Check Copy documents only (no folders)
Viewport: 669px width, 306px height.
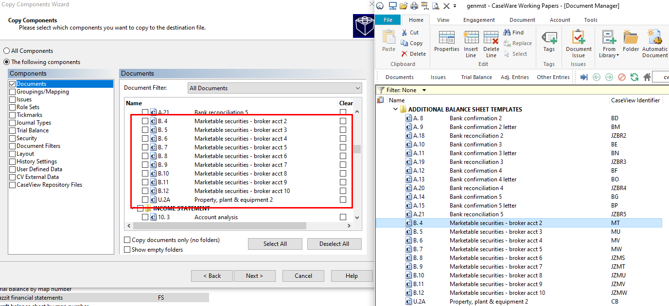tap(127, 240)
